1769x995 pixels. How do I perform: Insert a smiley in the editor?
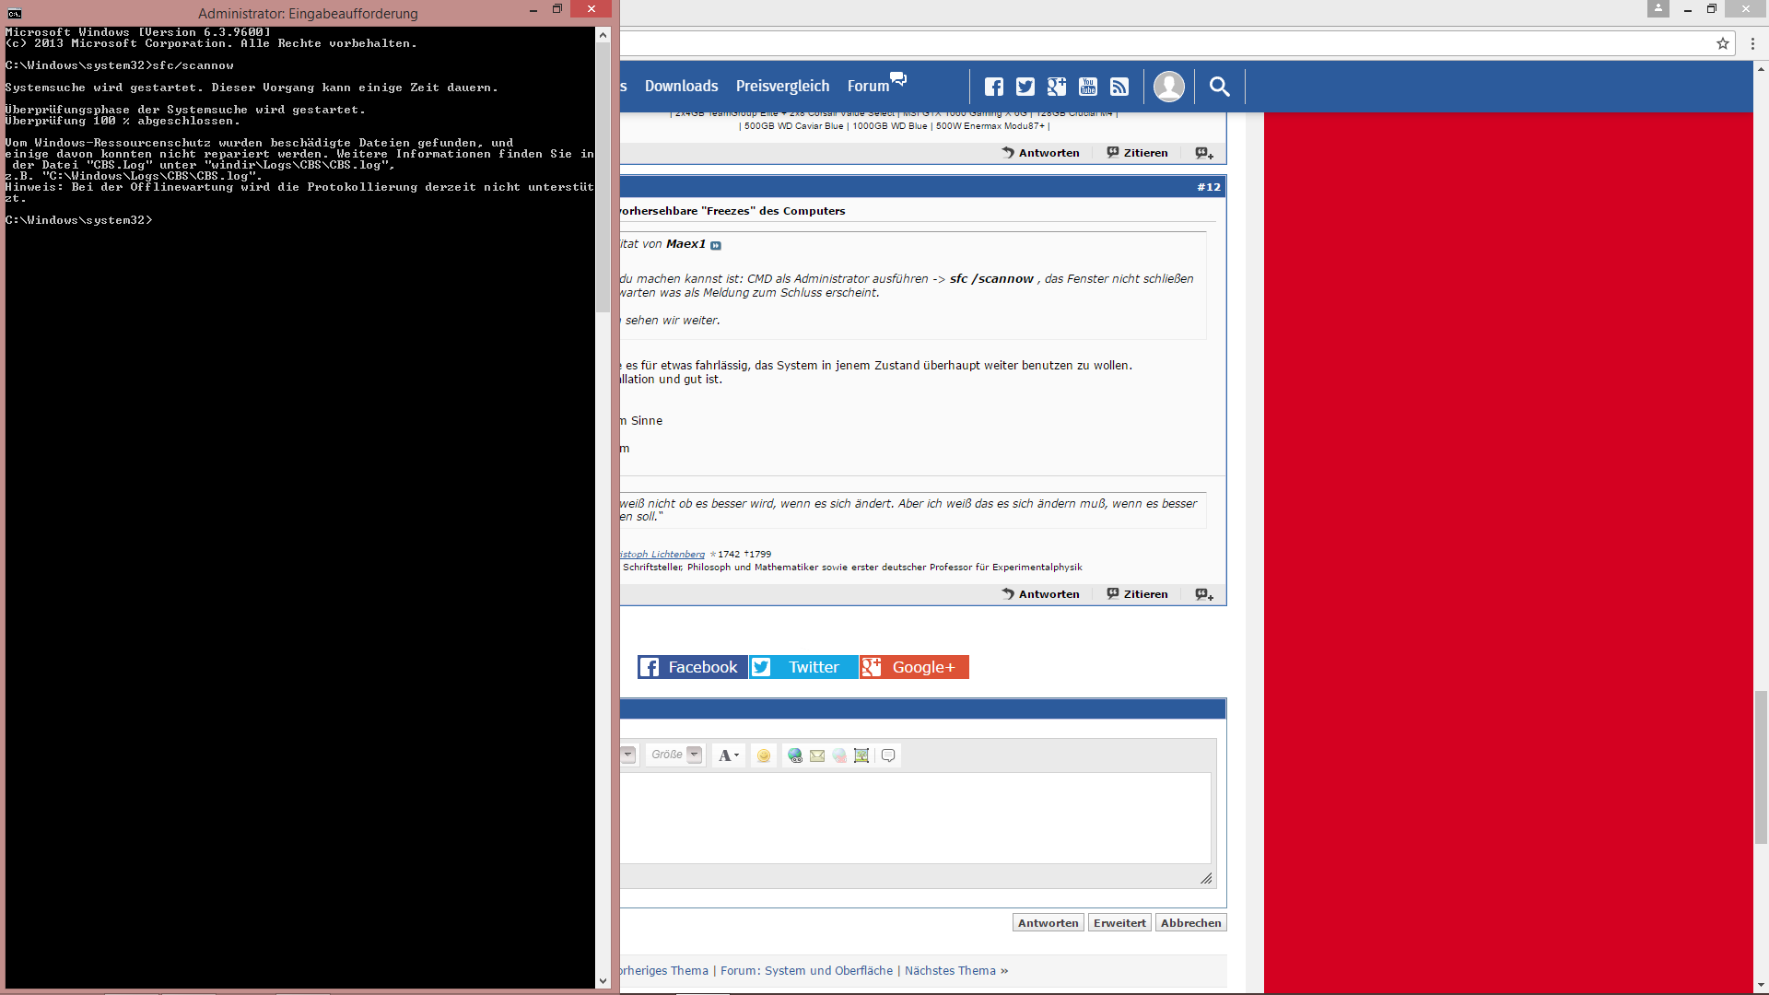click(764, 755)
